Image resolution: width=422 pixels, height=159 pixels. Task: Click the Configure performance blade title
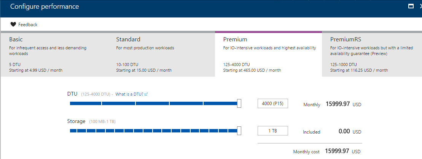click(x=45, y=6)
